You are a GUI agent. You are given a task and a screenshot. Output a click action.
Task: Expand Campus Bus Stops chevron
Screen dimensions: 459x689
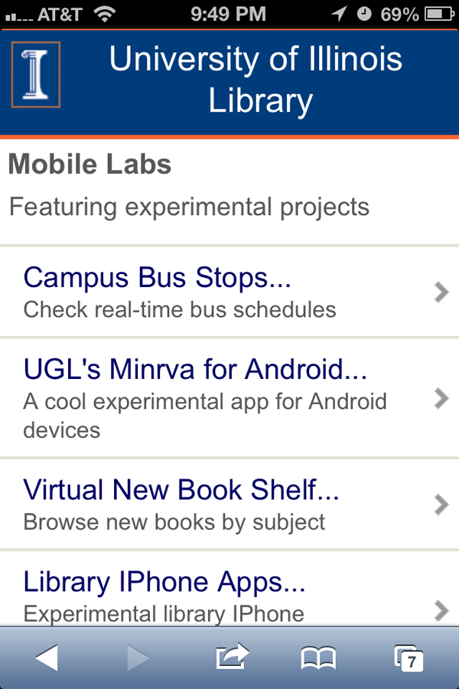(x=441, y=292)
